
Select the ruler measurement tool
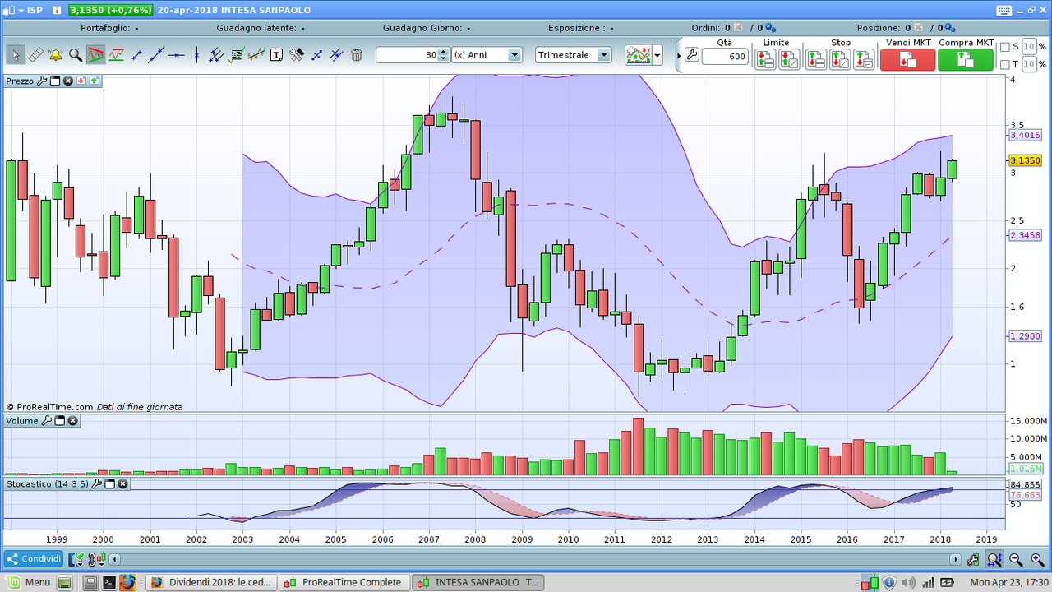pos(35,55)
